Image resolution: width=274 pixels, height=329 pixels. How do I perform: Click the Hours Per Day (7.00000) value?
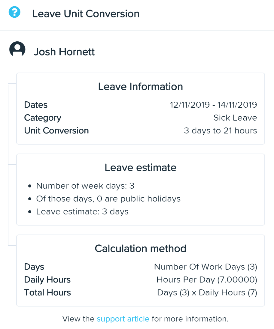click(207, 280)
